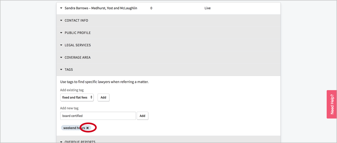The image size is (337, 143).
Task: Click the caret icon beside TAGS
Action: click(x=61, y=70)
